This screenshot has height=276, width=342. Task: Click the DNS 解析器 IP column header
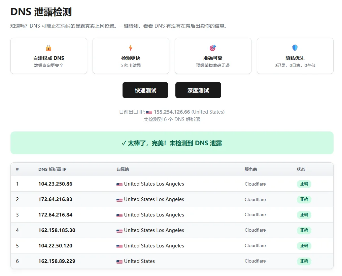click(53, 169)
